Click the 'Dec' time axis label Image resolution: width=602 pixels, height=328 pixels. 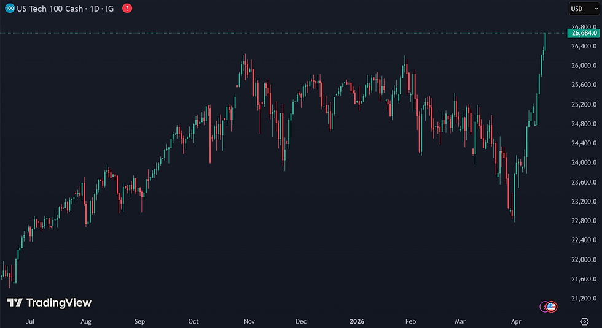301,321
